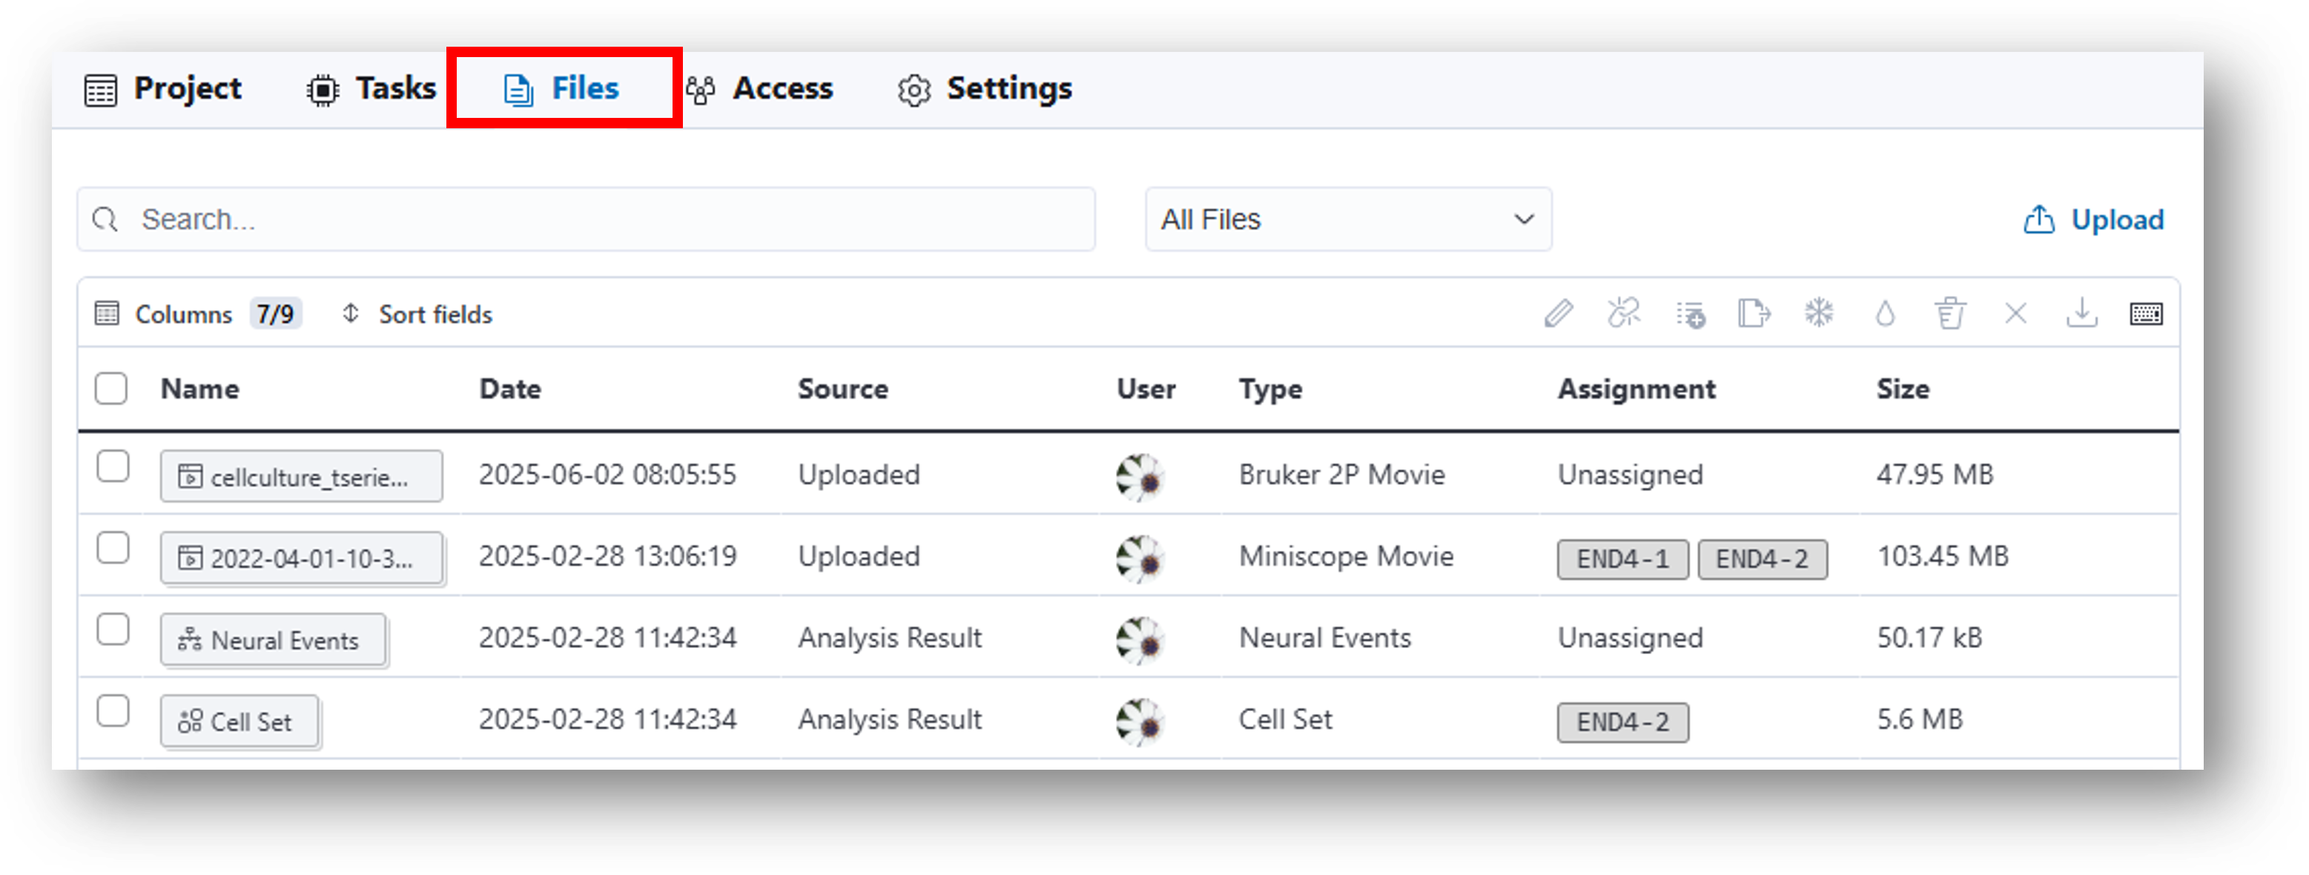The height and width of the screenshot is (875, 2309).
Task: Toggle the select-all checkbox in header
Action: pyautogui.click(x=111, y=389)
